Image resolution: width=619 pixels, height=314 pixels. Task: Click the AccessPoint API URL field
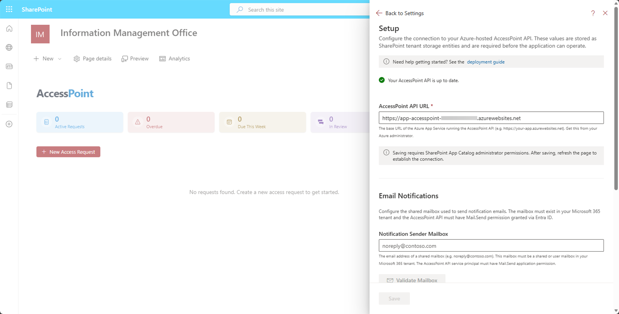coord(491,118)
